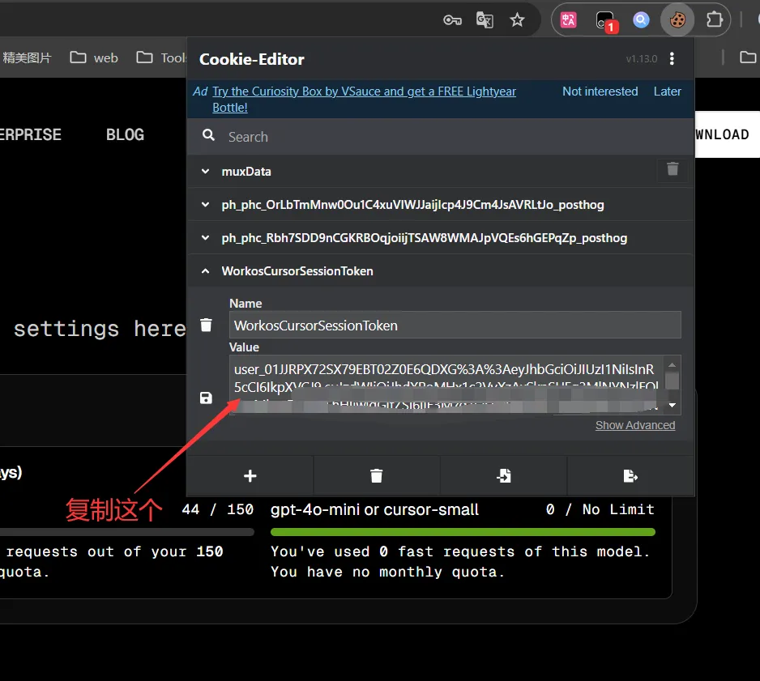Click the gpt-4o-mini or cursor-small label
Viewport: 760px width, 681px height.
pyautogui.click(x=374, y=509)
